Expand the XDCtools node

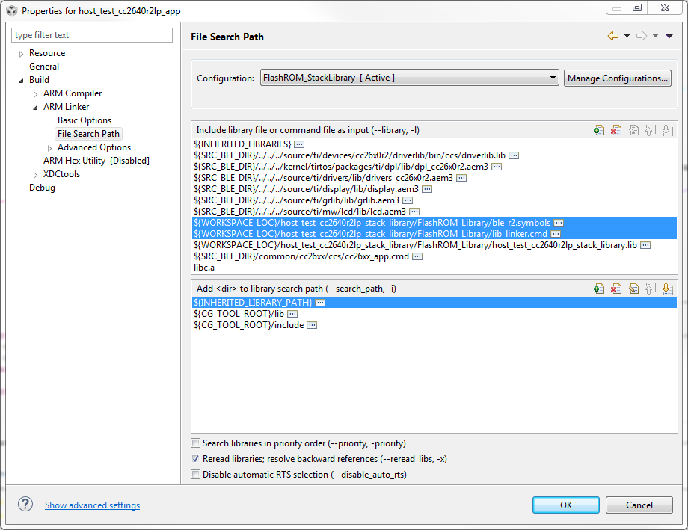[36, 175]
